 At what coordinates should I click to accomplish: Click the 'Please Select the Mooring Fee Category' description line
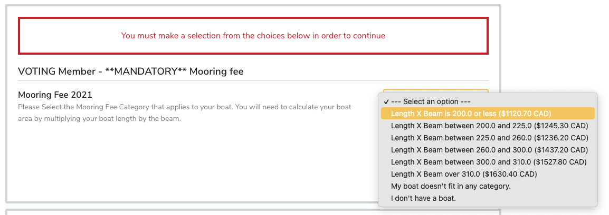(184, 107)
